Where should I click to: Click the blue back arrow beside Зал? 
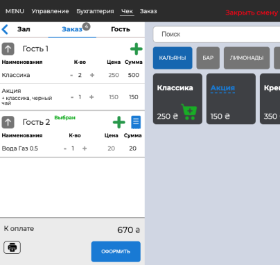point(5,29)
